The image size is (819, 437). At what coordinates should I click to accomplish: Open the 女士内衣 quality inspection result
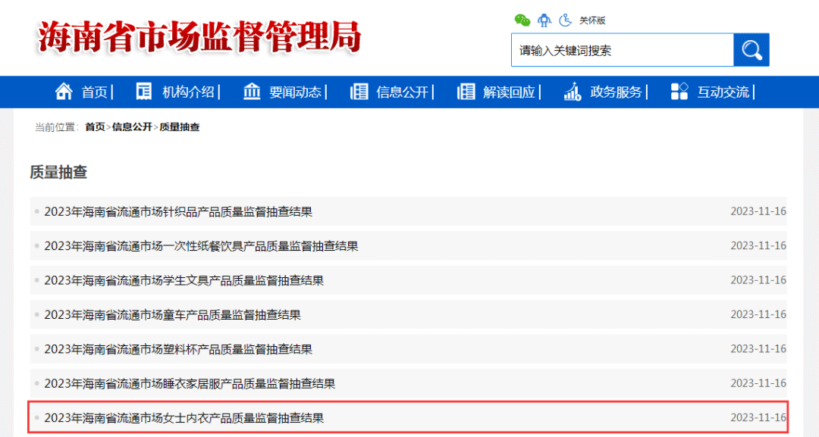click(x=184, y=418)
